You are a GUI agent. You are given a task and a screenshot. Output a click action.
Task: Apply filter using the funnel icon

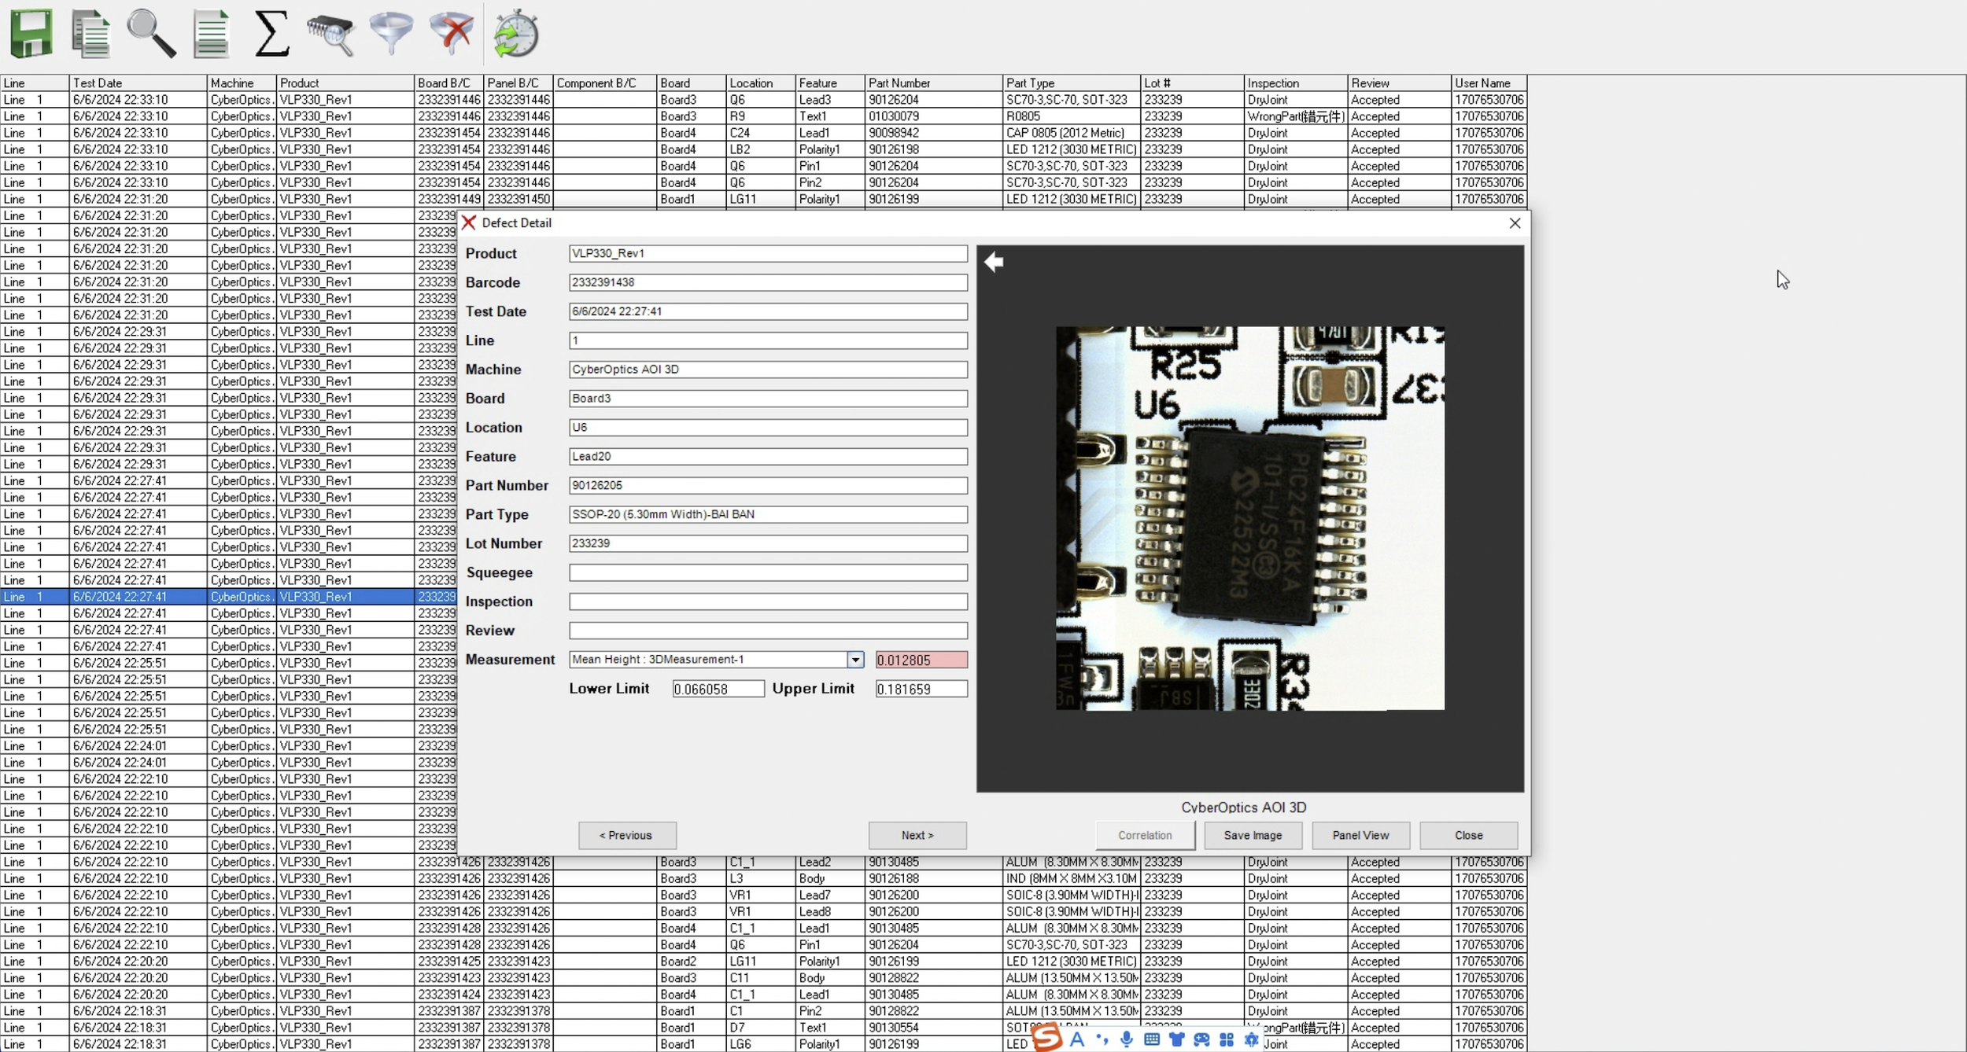(x=391, y=34)
